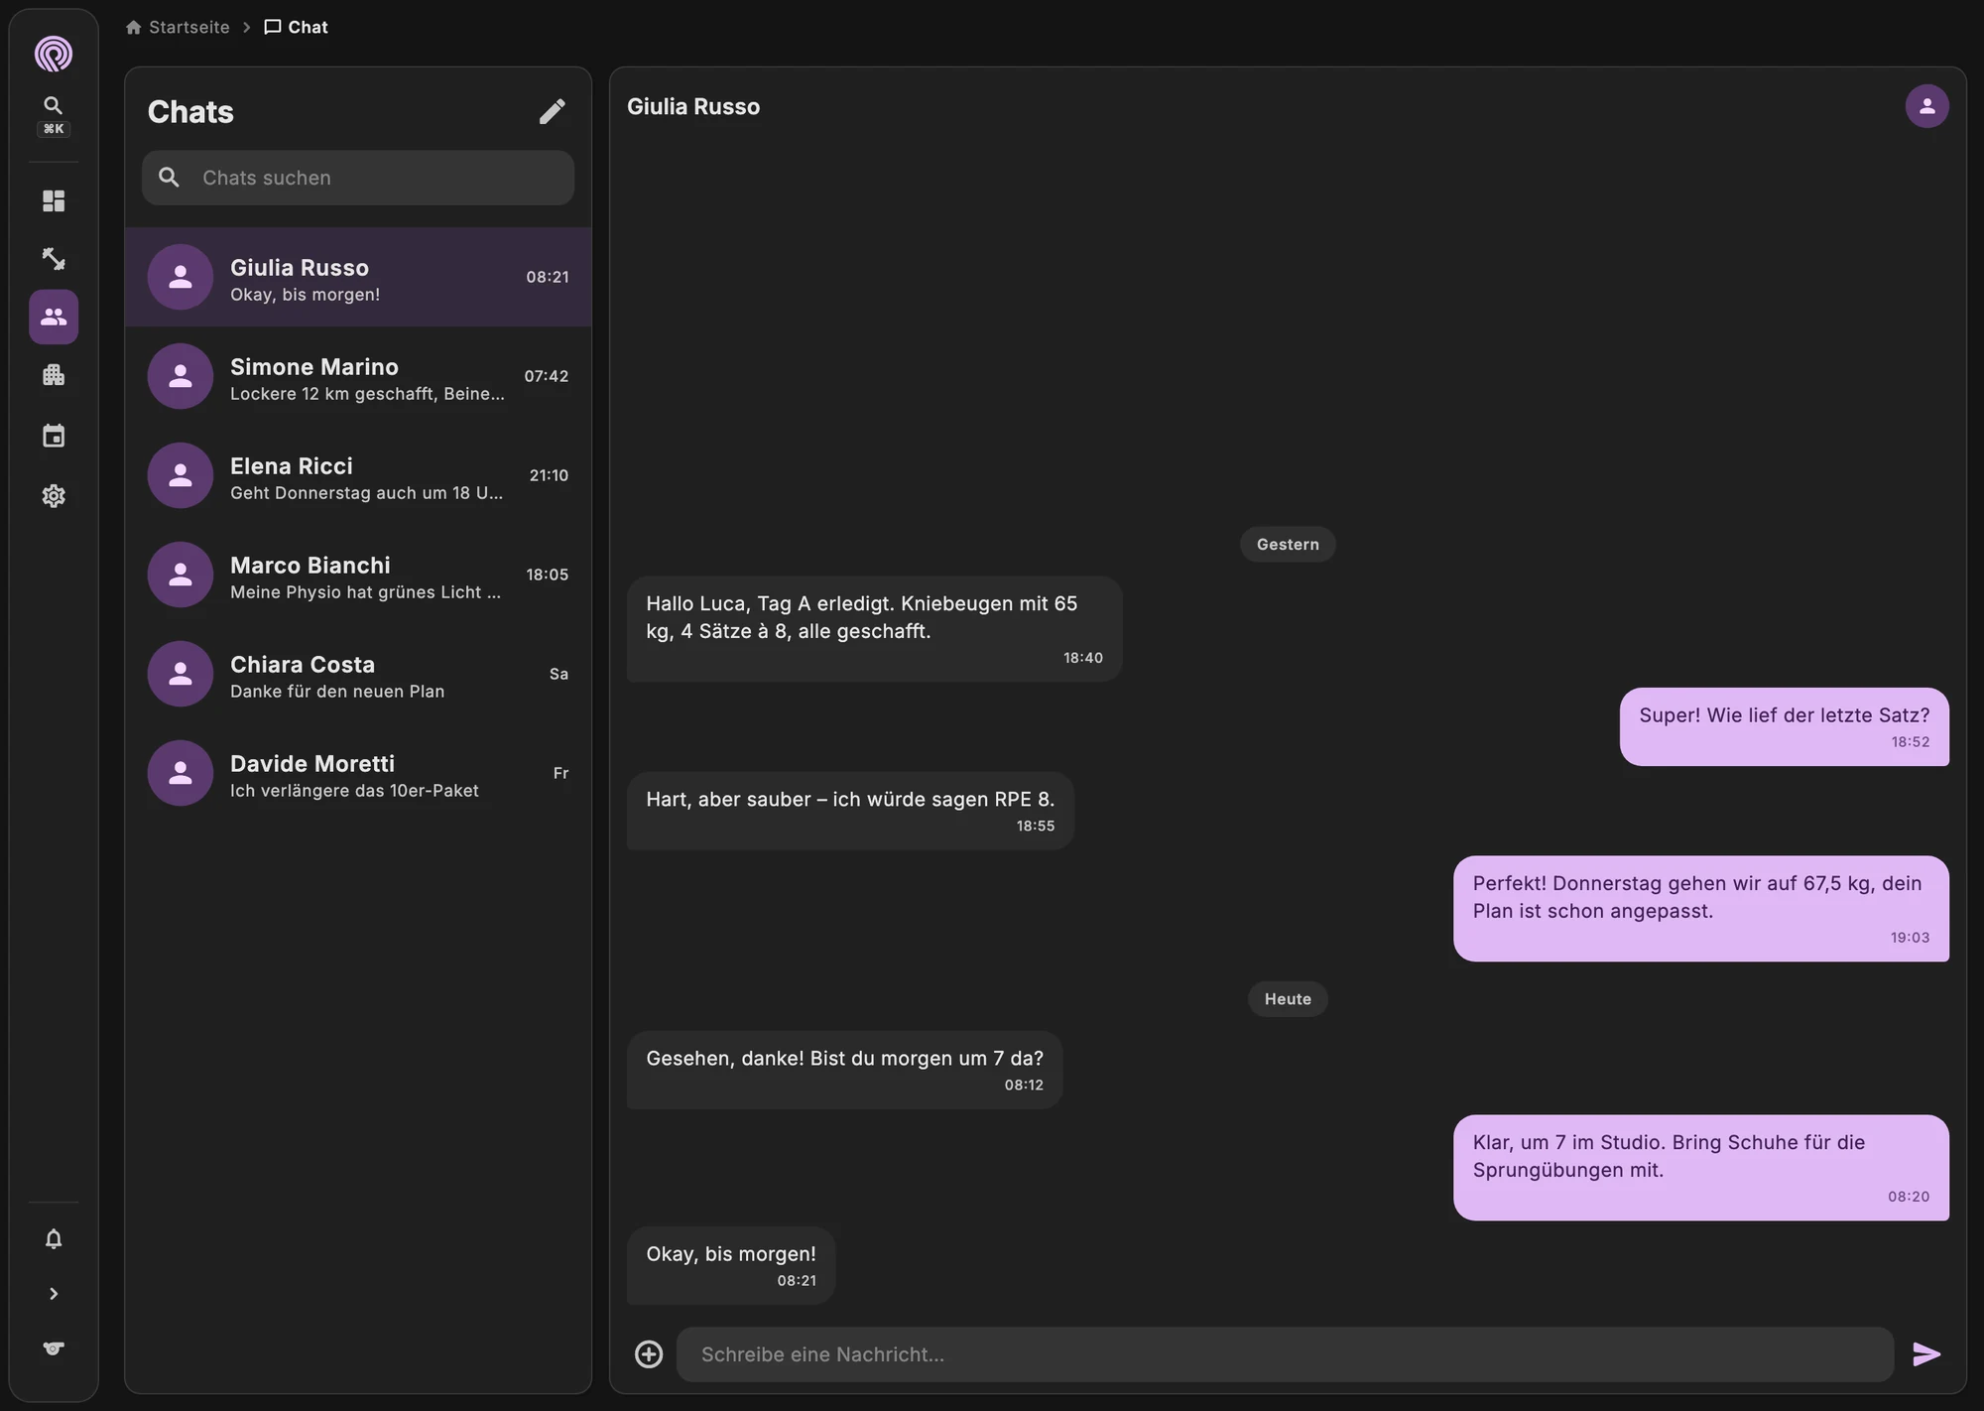Open Simone Marino chat in list
This screenshot has width=1984, height=1411.
pyautogui.click(x=358, y=376)
